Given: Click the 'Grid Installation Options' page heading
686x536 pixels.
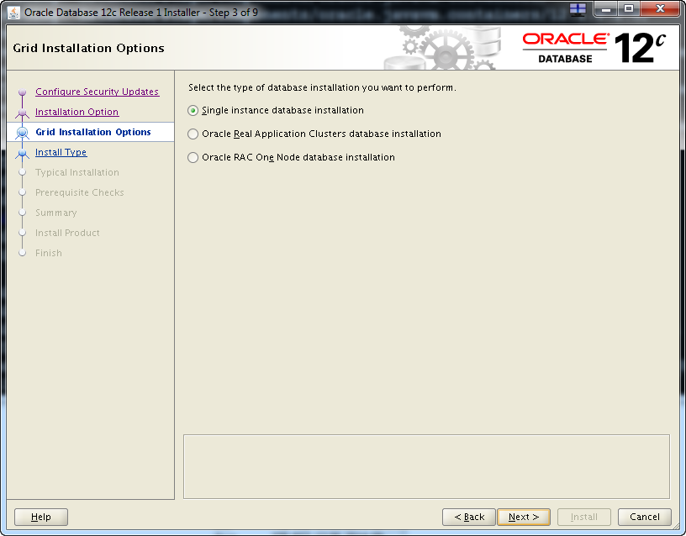Looking at the screenshot, I should point(89,48).
